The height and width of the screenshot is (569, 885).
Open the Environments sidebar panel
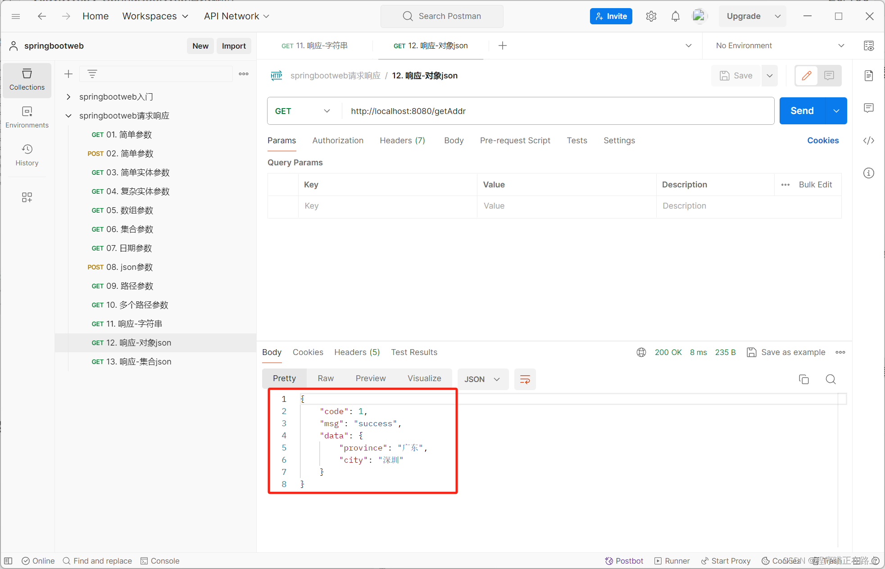click(27, 118)
